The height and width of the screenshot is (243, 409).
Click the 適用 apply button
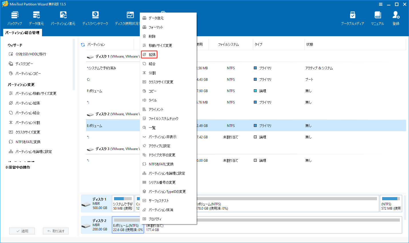pyautogui.click(x=22, y=231)
